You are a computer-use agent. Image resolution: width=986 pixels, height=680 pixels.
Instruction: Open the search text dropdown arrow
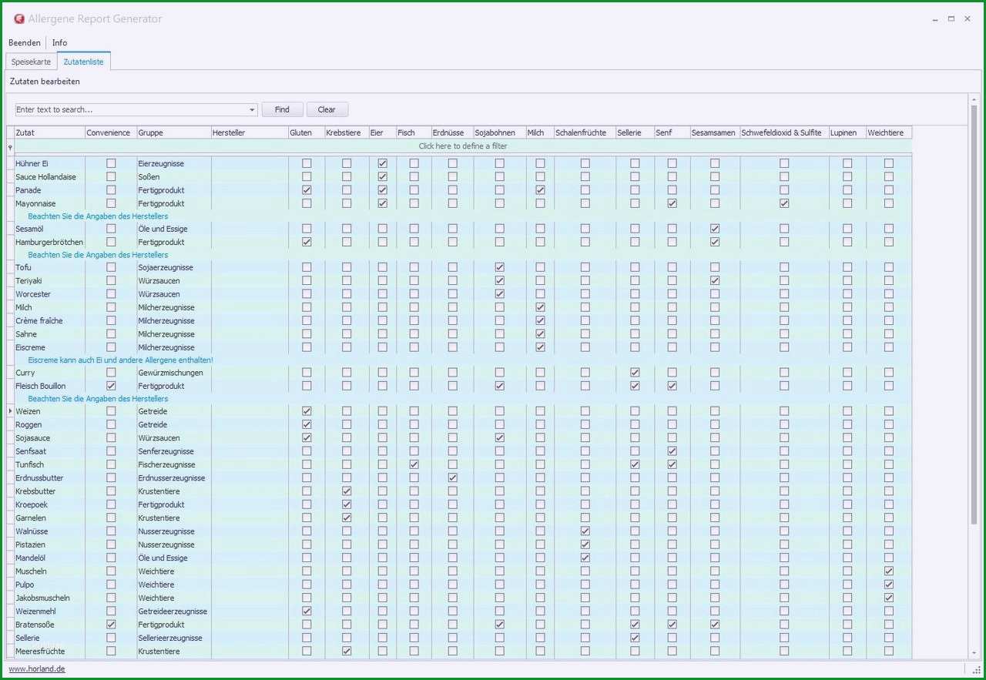click(252, 110)
